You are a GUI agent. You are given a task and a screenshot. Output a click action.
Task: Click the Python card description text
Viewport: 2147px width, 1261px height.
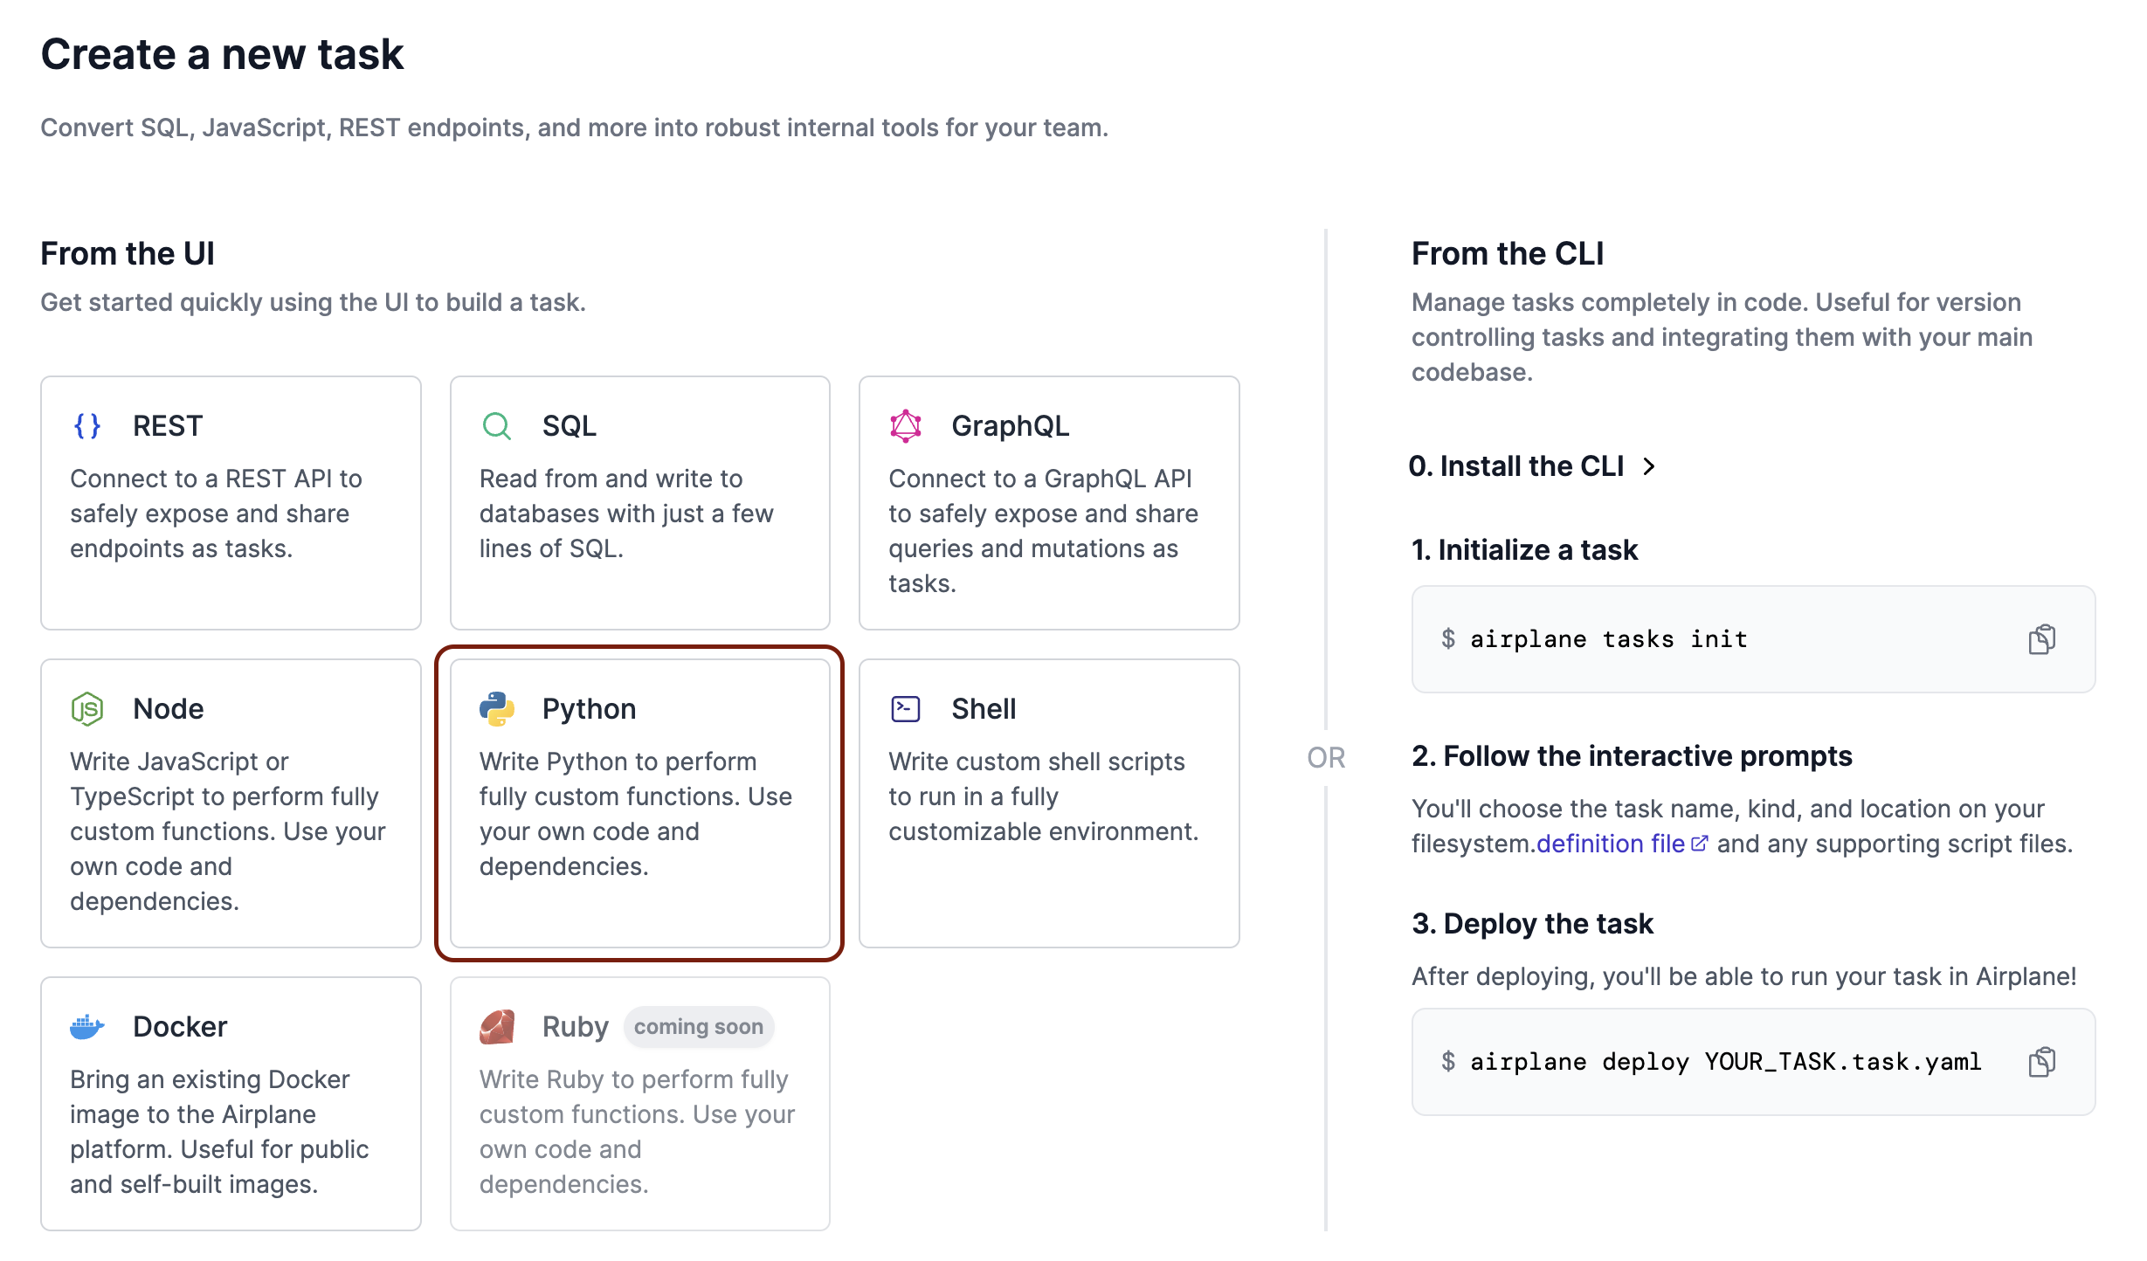point(636,814)
